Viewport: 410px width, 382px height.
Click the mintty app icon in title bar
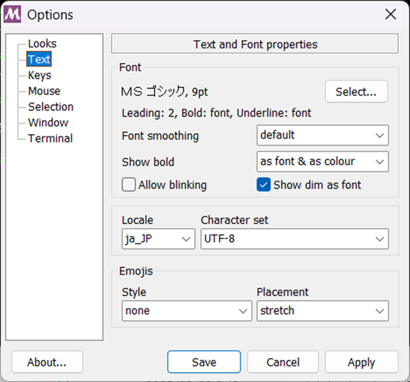coord(12,15)
